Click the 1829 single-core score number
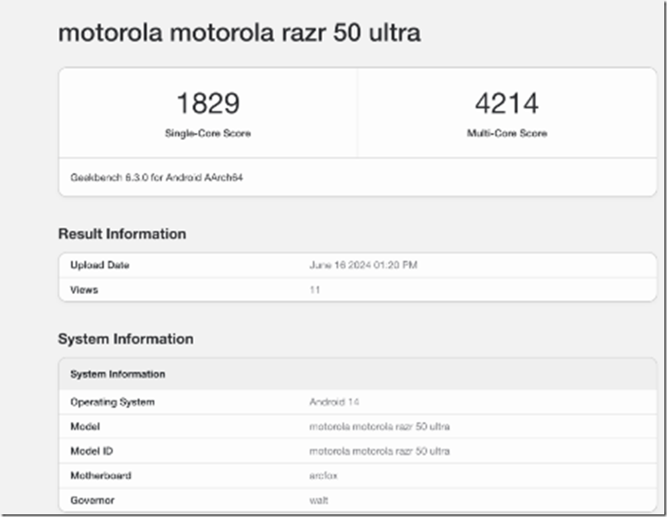This screenshot has height=517, width=667. pos(207,104)
